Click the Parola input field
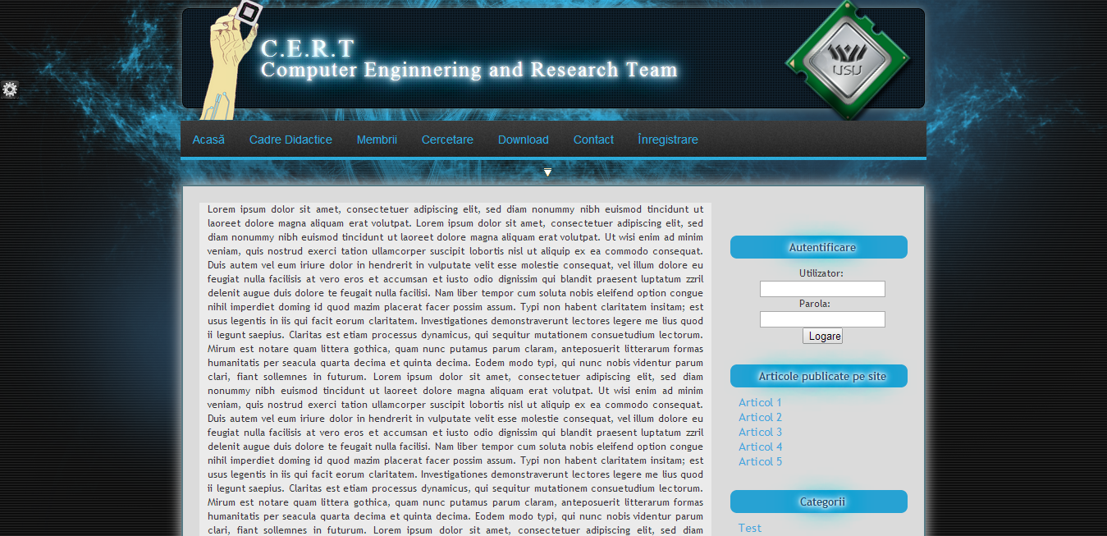The width and height of the screenshot is (1107, 536). [822, 319]
